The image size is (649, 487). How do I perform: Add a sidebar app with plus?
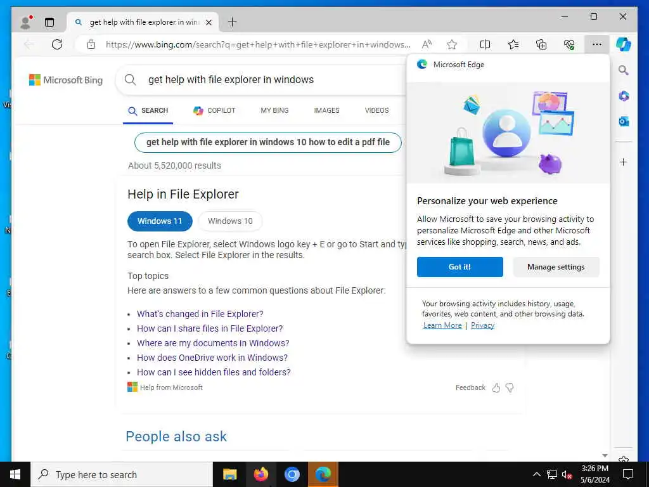pyautogui.click(x=624, y=162)
